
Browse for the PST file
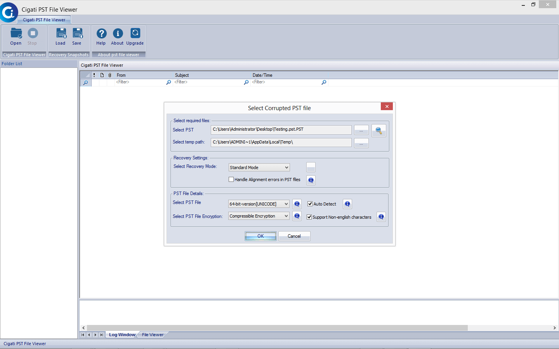(x=361, y=130)
